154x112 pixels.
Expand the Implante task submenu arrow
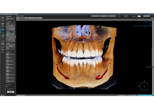tap(15, 65)
